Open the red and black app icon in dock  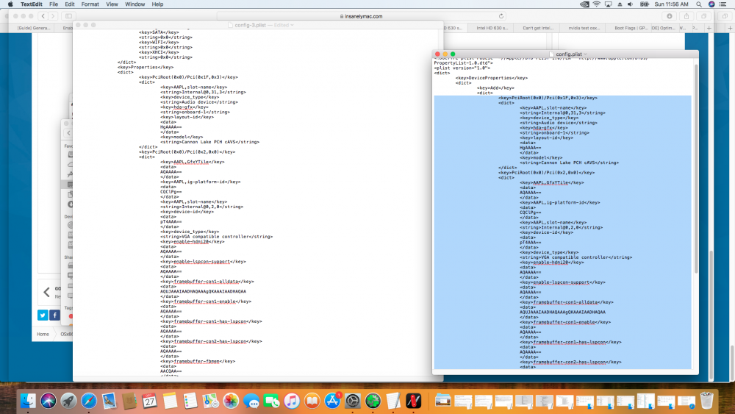pos(413,401)
